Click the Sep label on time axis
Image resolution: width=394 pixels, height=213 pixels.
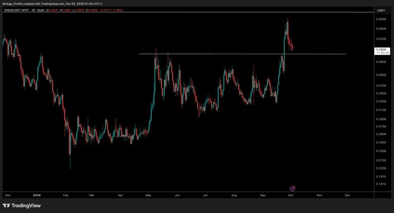pos(262,195)
